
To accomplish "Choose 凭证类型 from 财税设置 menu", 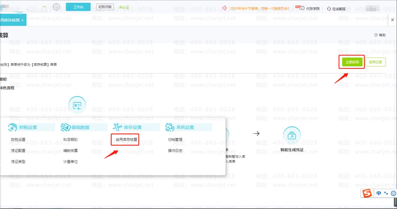I will pyautogui.click(x=18, y=162).
